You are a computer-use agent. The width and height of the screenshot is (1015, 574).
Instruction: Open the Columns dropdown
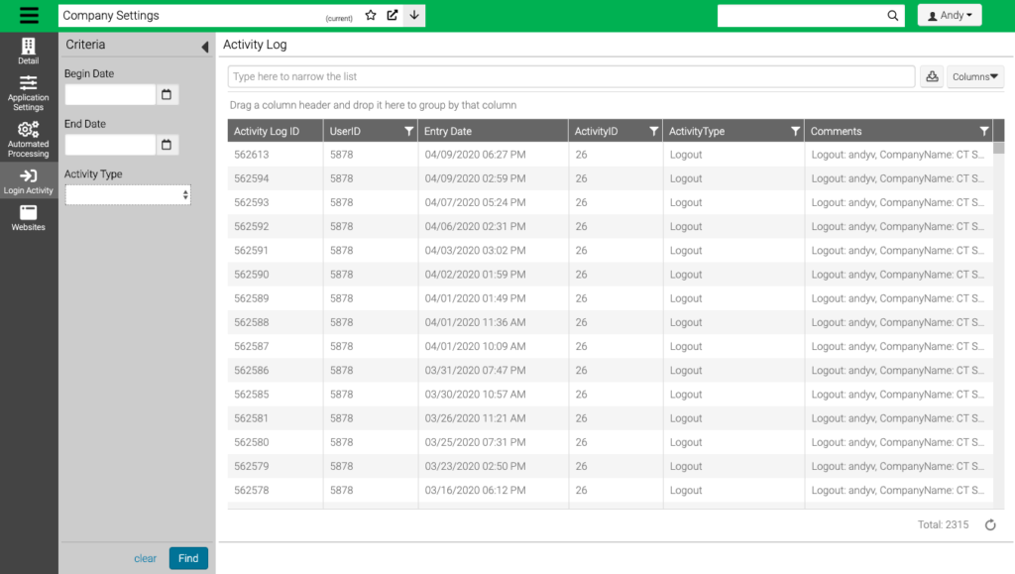tap(975, 75)
